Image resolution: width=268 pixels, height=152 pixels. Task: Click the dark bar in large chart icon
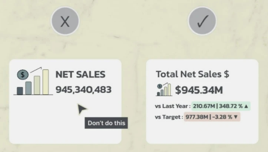[x=20, y=91]
